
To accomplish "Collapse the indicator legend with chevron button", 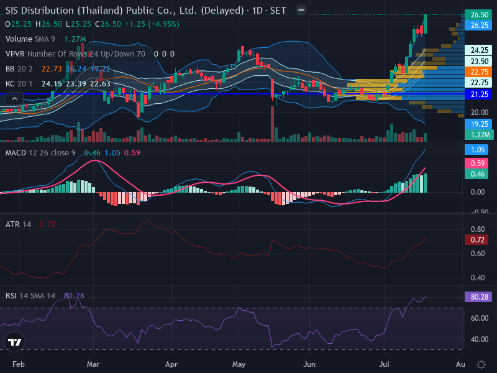I will 14,99.
